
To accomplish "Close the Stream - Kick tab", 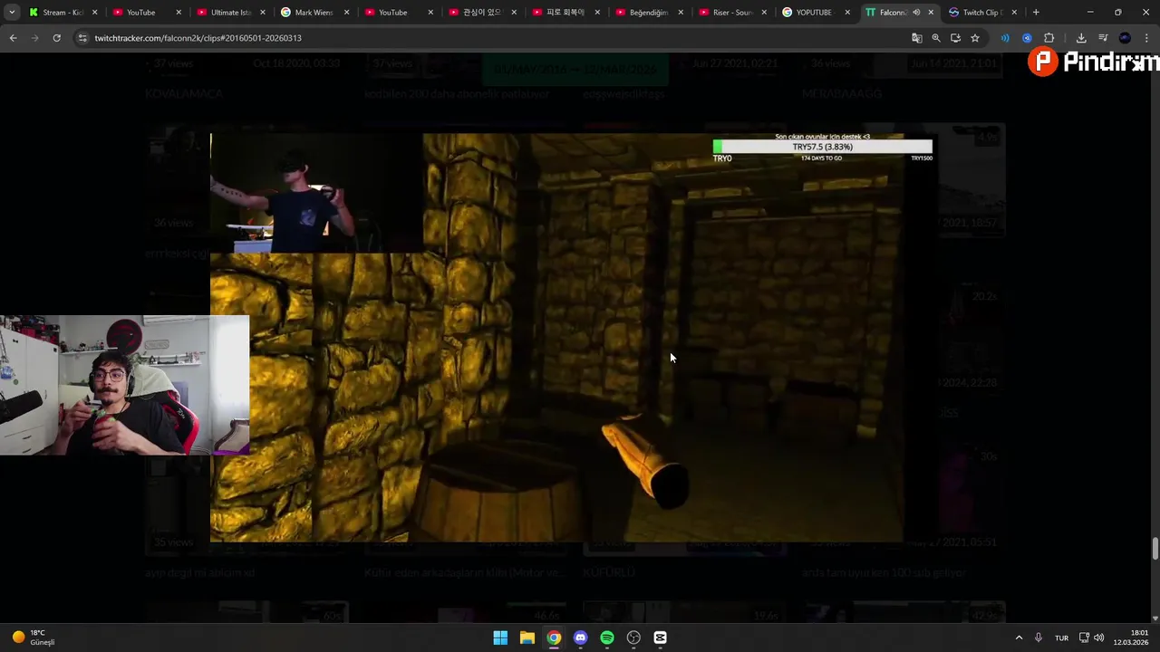I will (94, 13).
